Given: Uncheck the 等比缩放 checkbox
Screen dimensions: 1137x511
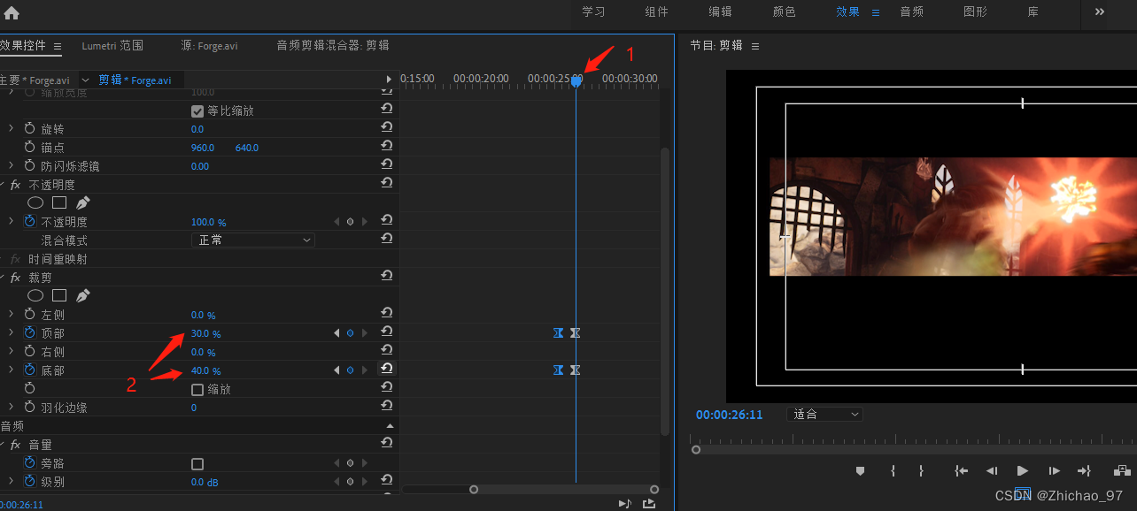Looking at the screenshot, I should [197, 111].
